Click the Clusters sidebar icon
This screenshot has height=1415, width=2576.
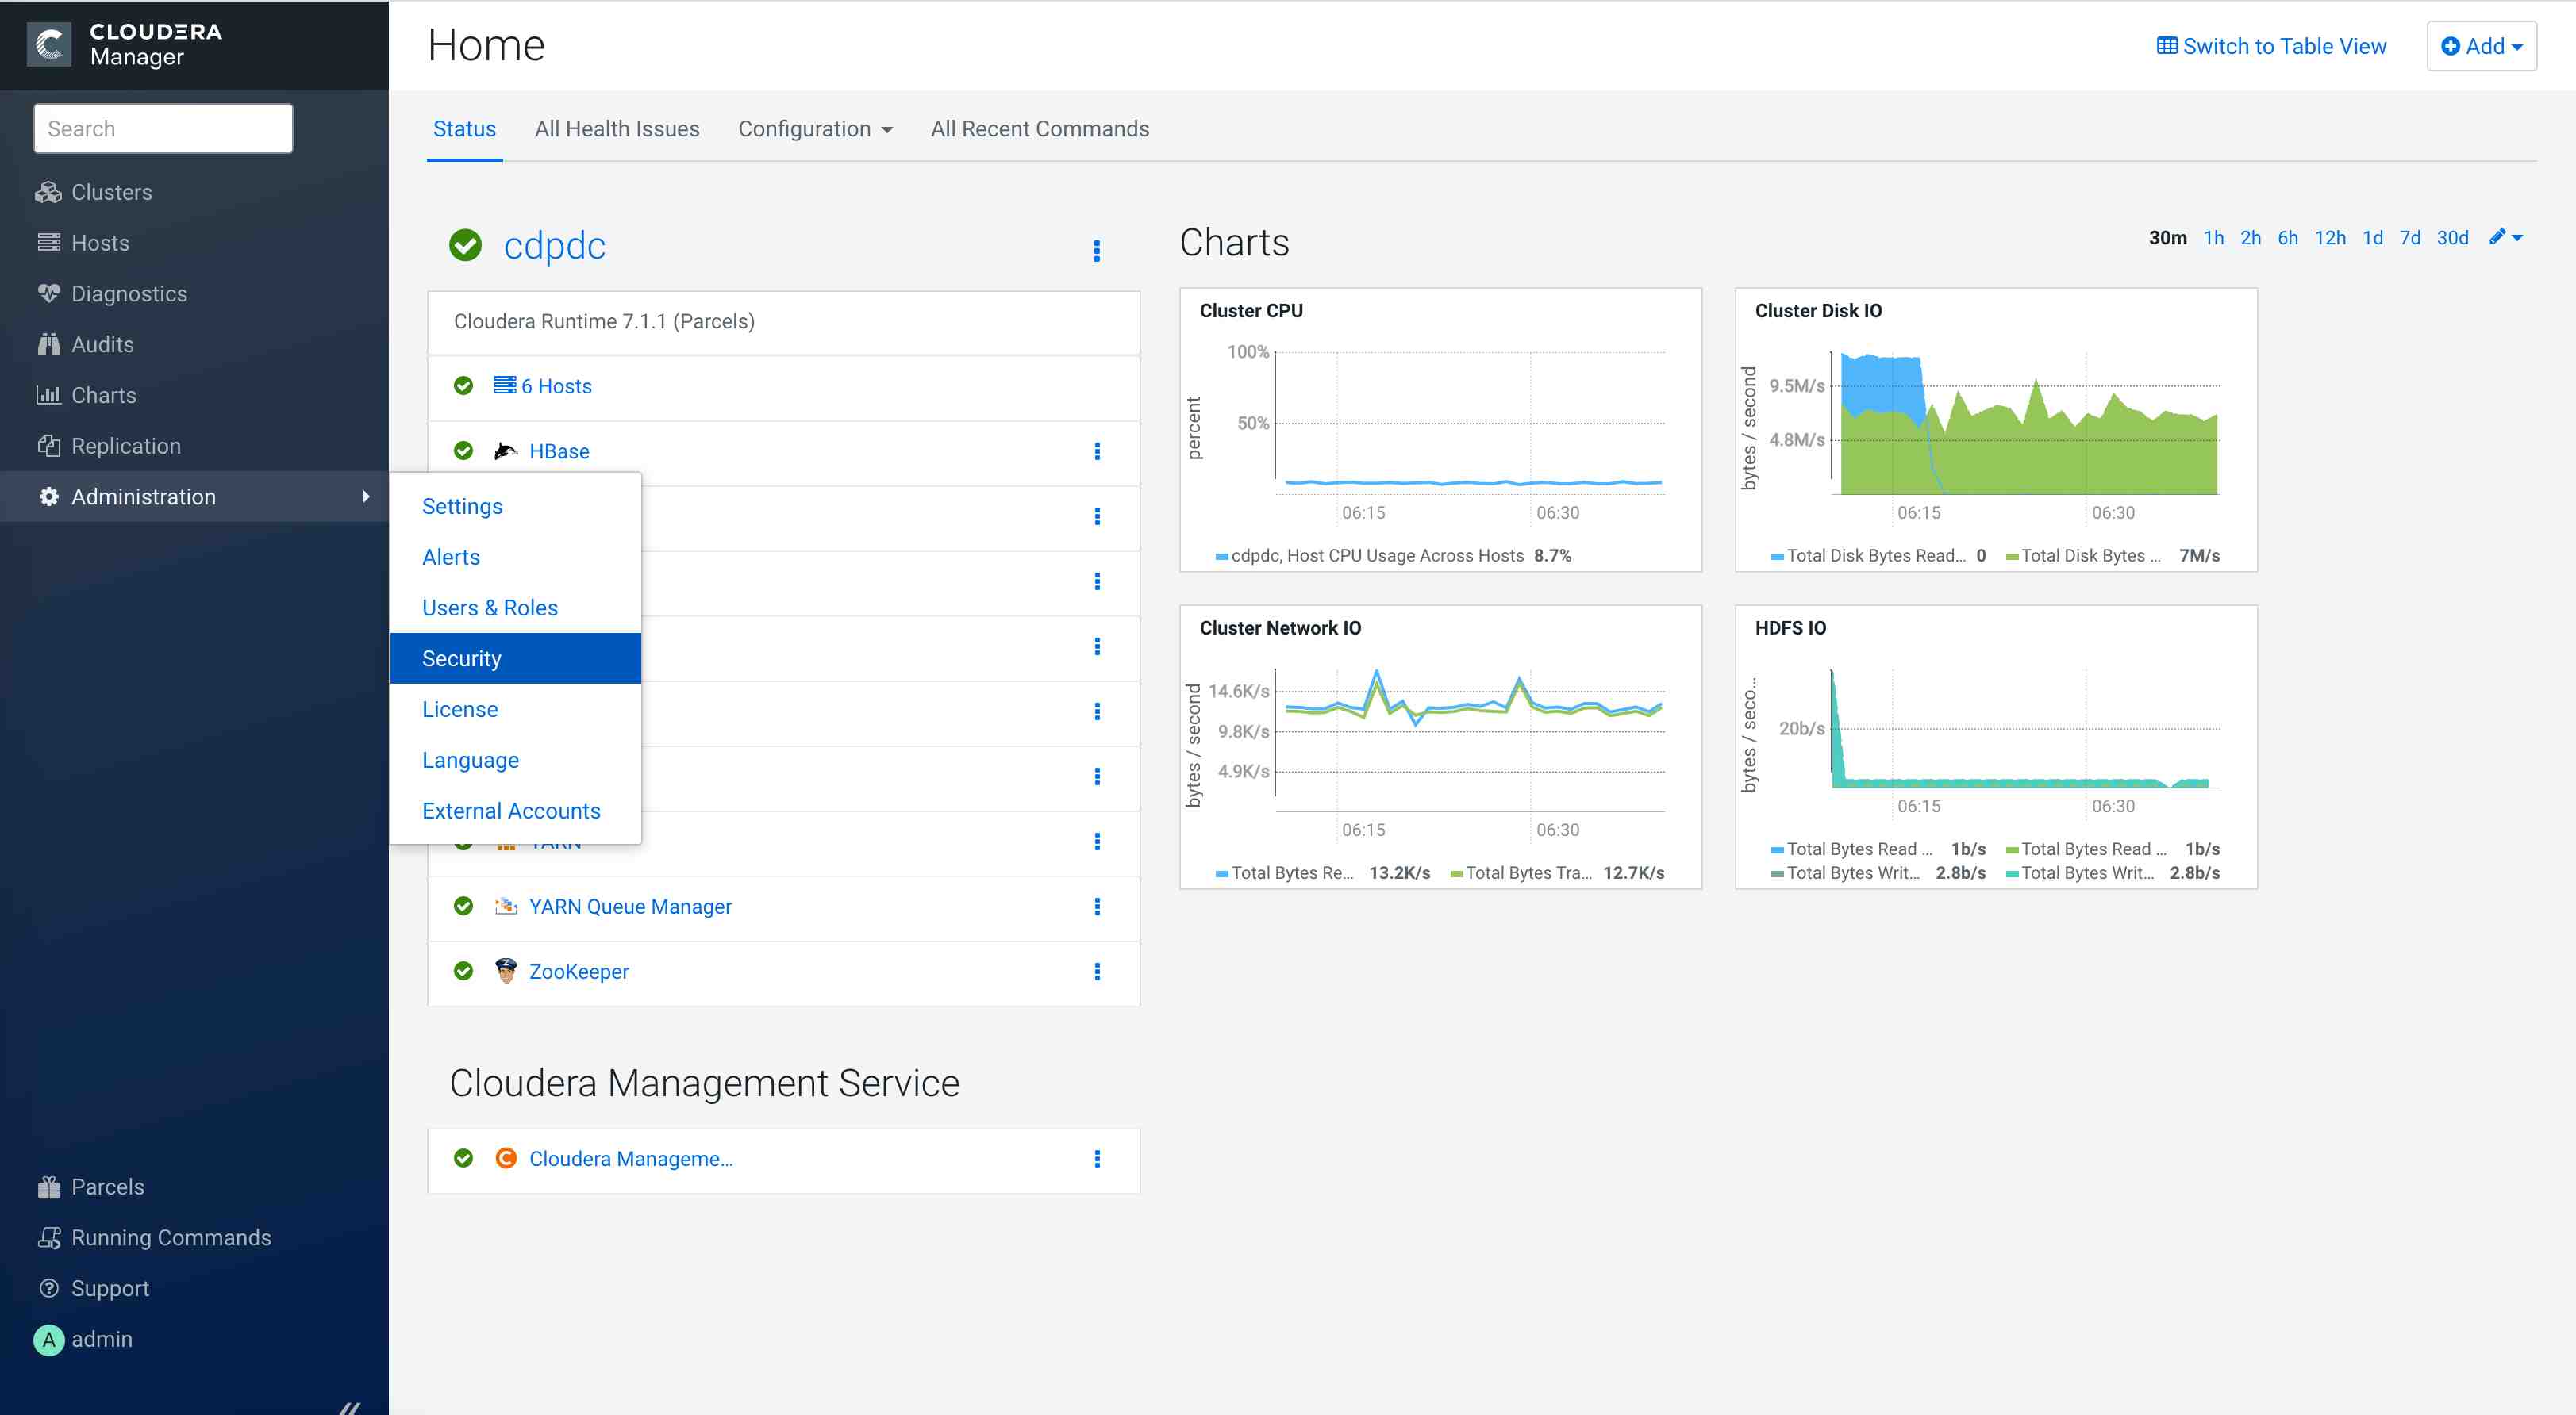coord(48,192)
